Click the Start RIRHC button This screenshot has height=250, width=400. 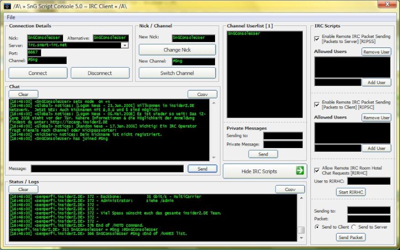click(351, 192)
